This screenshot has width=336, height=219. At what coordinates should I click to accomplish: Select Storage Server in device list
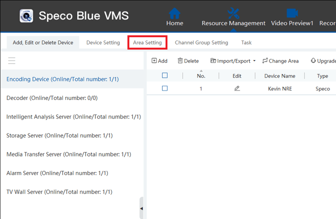[60, 135]
